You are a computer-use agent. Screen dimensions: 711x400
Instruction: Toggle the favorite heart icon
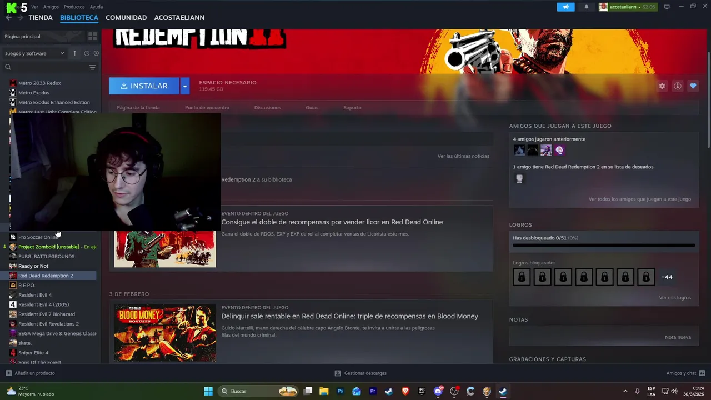click(693, 86)
